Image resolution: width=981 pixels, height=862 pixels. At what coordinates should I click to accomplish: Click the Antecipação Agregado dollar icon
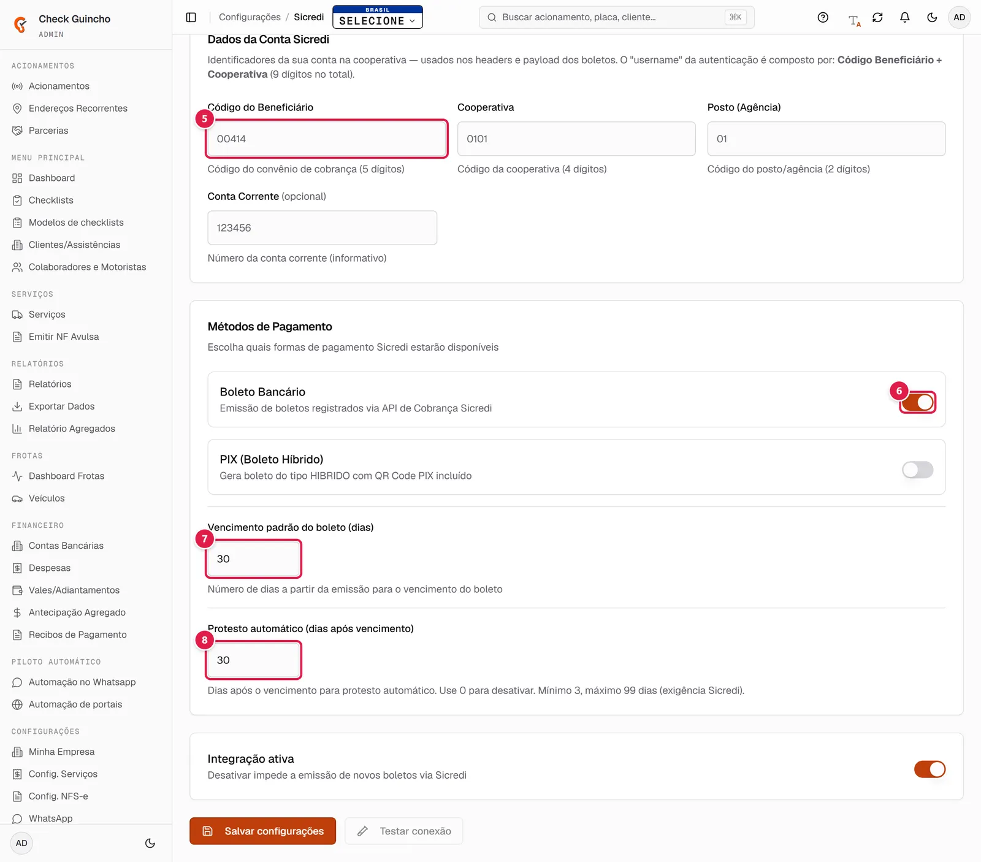(x=17, y=612)
